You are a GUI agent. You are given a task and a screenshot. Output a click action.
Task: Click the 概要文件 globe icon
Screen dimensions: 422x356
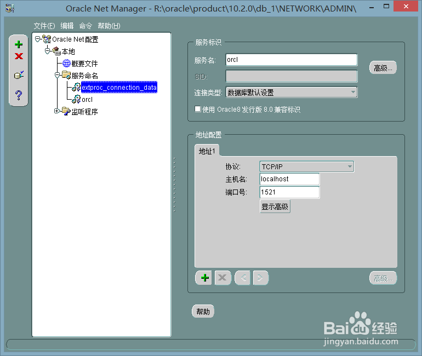[x=66, y=63]
